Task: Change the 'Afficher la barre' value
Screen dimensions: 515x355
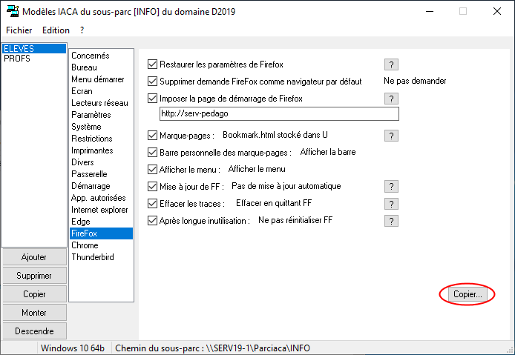Action: (x=328, y=152)
